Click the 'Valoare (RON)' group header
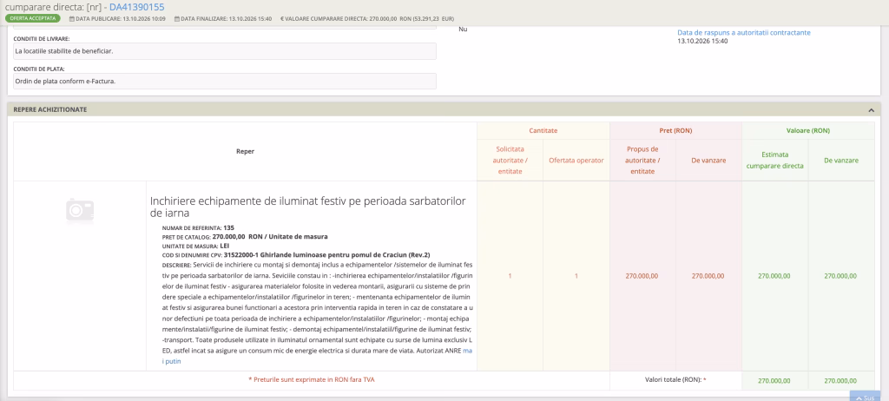The height and width of the screenshot is (401, 889). (x=808, y=130)
